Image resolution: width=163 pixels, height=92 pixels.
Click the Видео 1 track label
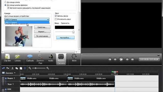[11, 78]
